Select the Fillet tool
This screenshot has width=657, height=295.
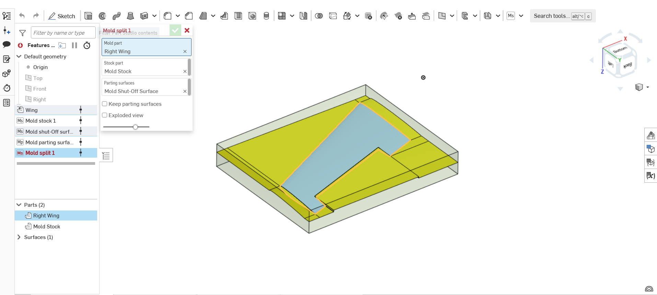pos(168,16)
